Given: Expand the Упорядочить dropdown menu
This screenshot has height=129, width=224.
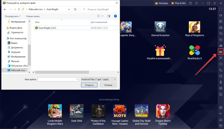Looking at the screenshot, I should tap(13, 16).
